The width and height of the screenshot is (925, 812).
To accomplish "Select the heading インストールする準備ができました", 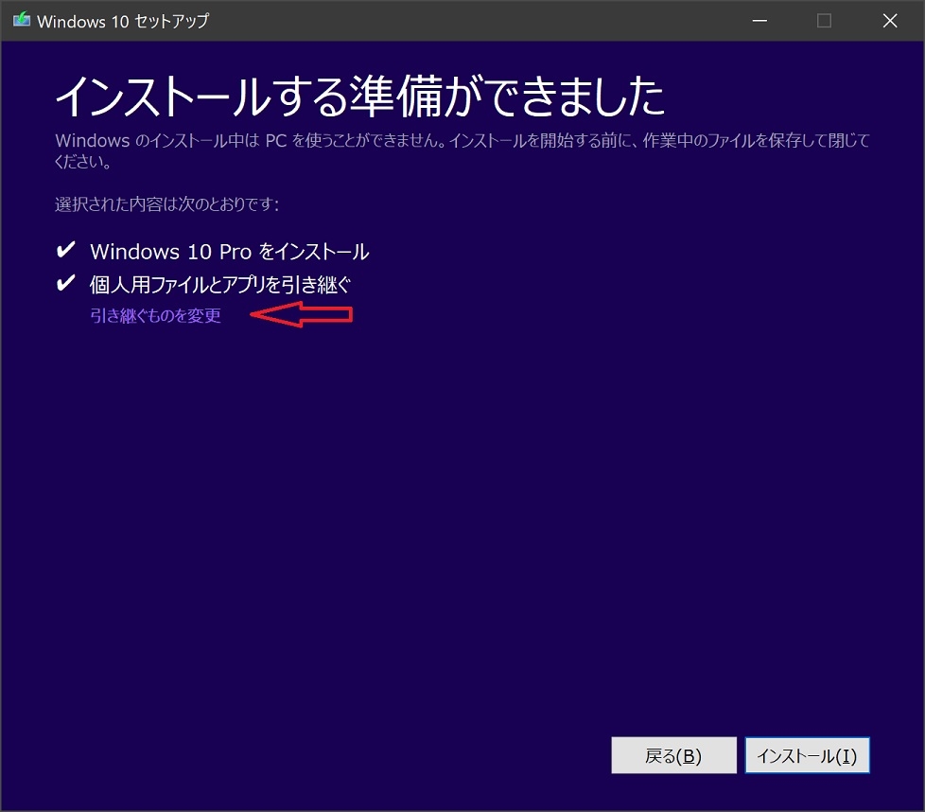I will coord(359,97).
